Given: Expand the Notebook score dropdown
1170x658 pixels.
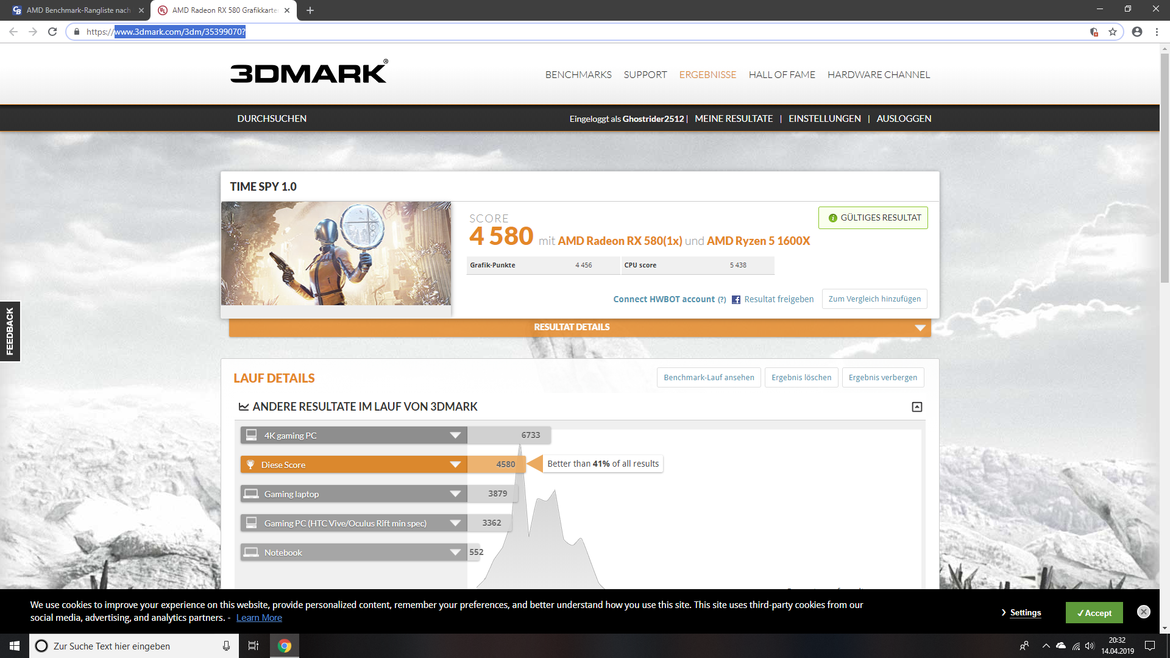Looking at the screenshot, I should [455, 553].
